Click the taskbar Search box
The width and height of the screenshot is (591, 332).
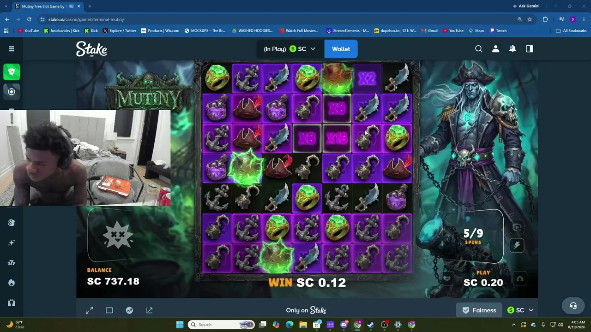click(222, 325)
